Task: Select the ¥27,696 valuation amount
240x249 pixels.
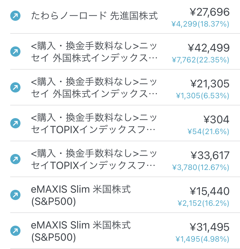Action: (x=210, y=12)
